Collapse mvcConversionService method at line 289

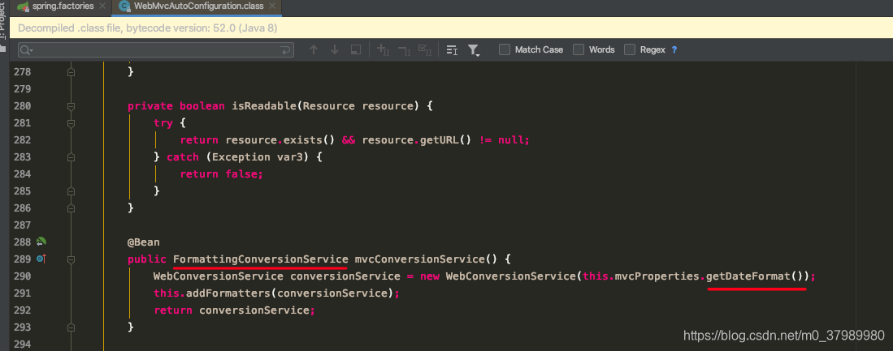(72, 259)
